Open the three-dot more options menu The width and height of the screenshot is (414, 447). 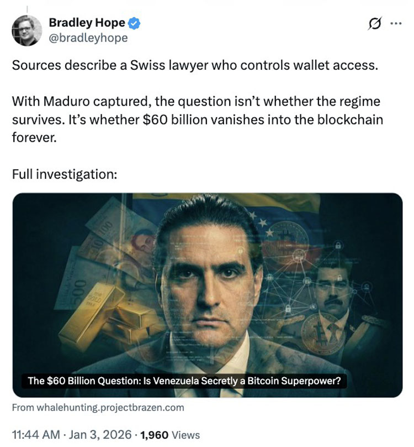pyautogui.click(x=396, y=24)
